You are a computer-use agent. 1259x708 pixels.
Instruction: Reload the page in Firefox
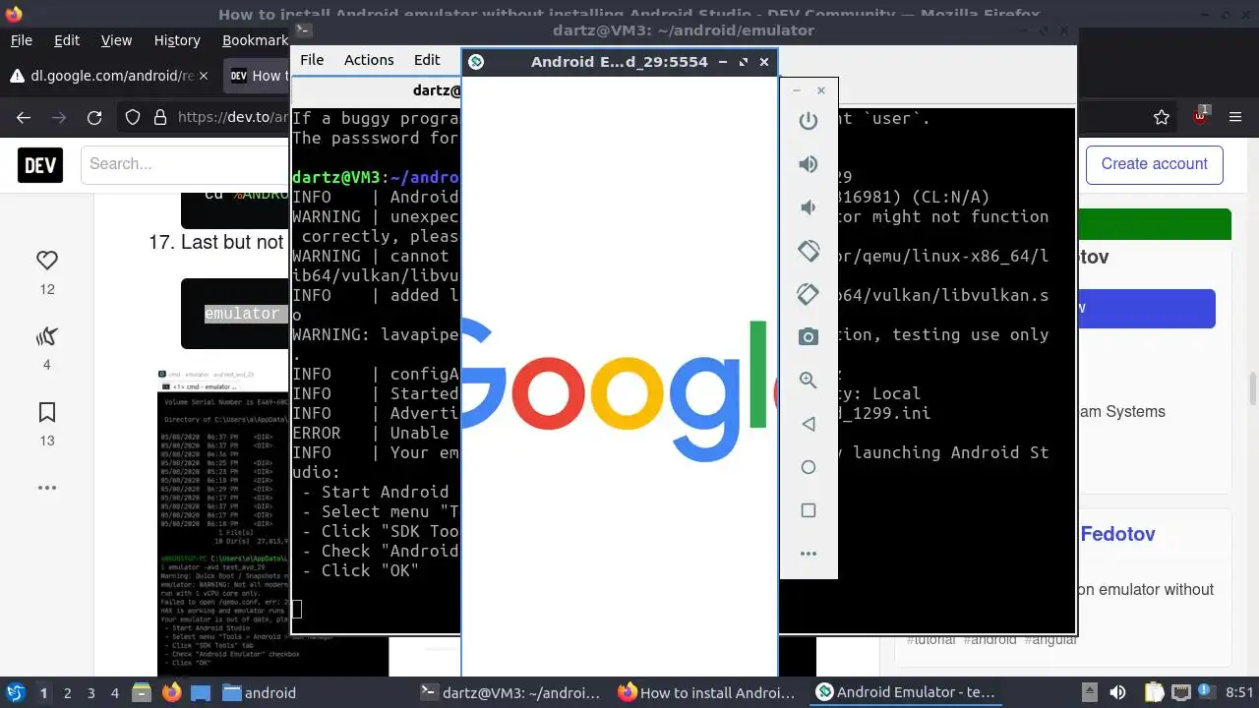(94, 118)
